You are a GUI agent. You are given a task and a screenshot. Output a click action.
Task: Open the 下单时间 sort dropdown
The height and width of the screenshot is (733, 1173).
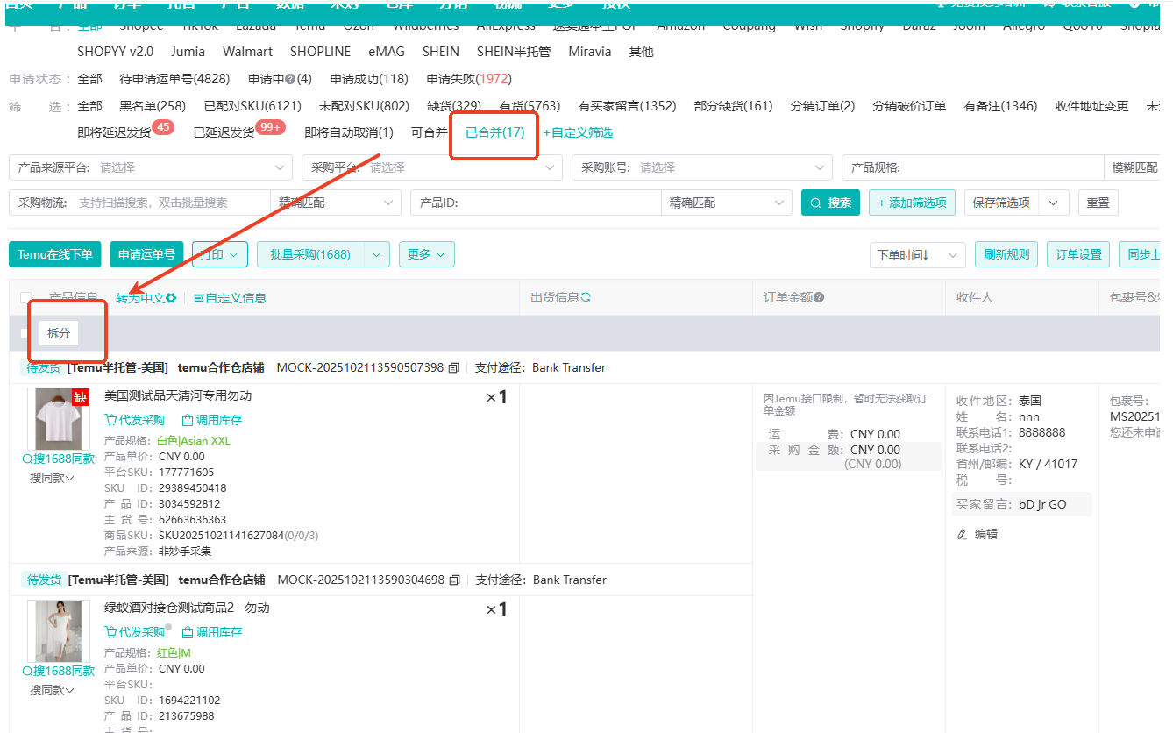pos(917,254)
